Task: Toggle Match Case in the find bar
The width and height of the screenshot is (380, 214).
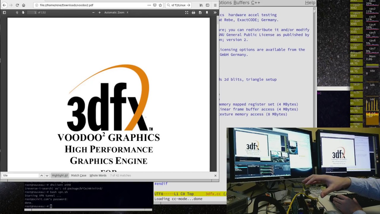Action: (x=79, y=175)
